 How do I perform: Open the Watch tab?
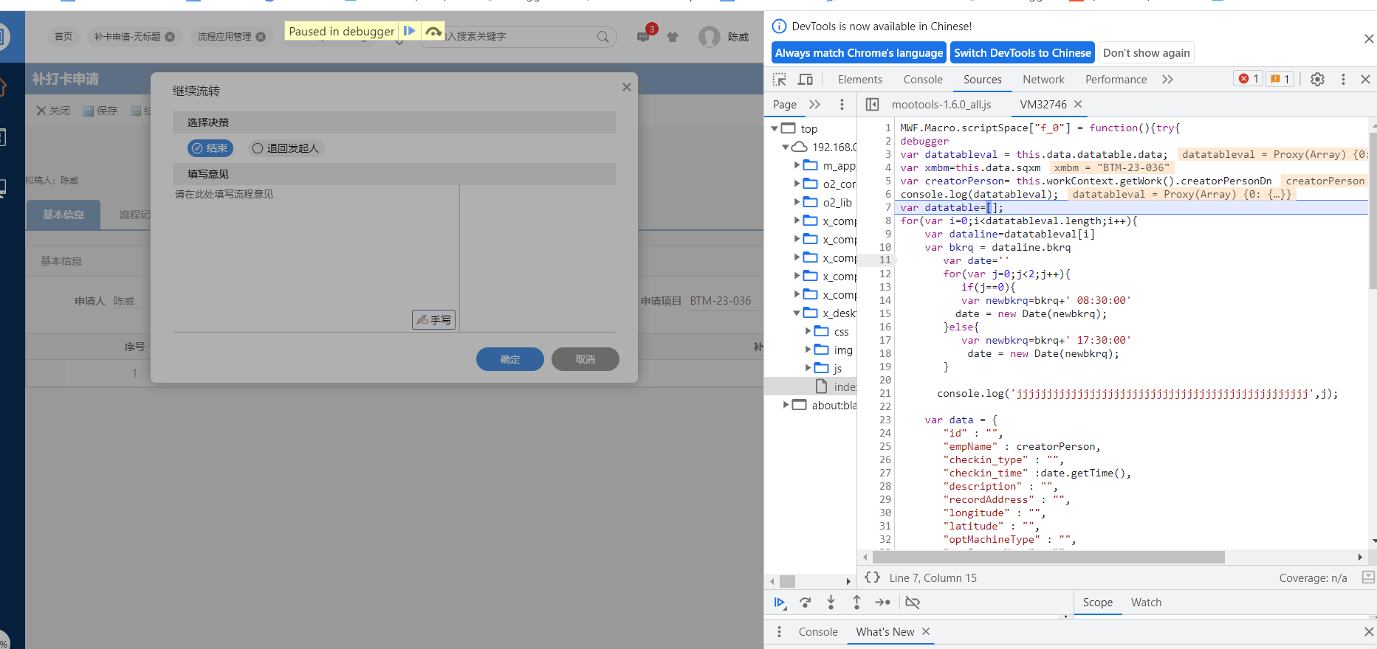pyautogui.click(x=1146, y=603)
